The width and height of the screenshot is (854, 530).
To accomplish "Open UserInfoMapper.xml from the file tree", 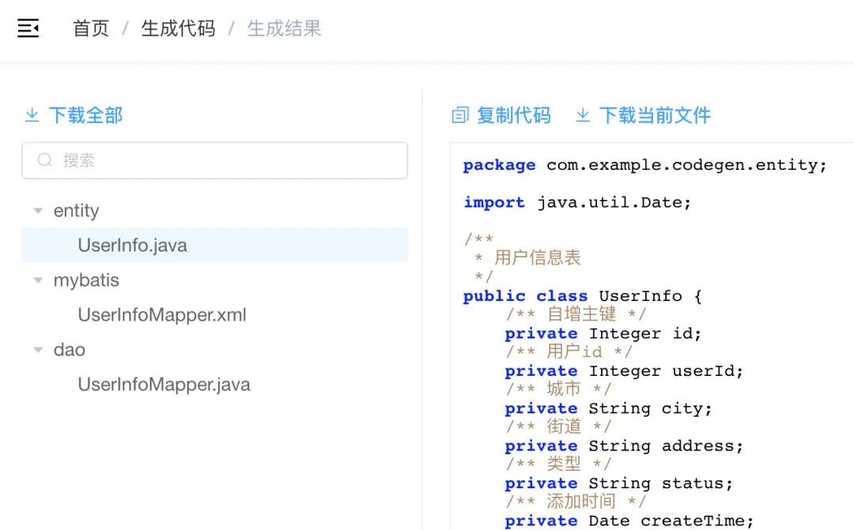I will [x=161, y=314].
